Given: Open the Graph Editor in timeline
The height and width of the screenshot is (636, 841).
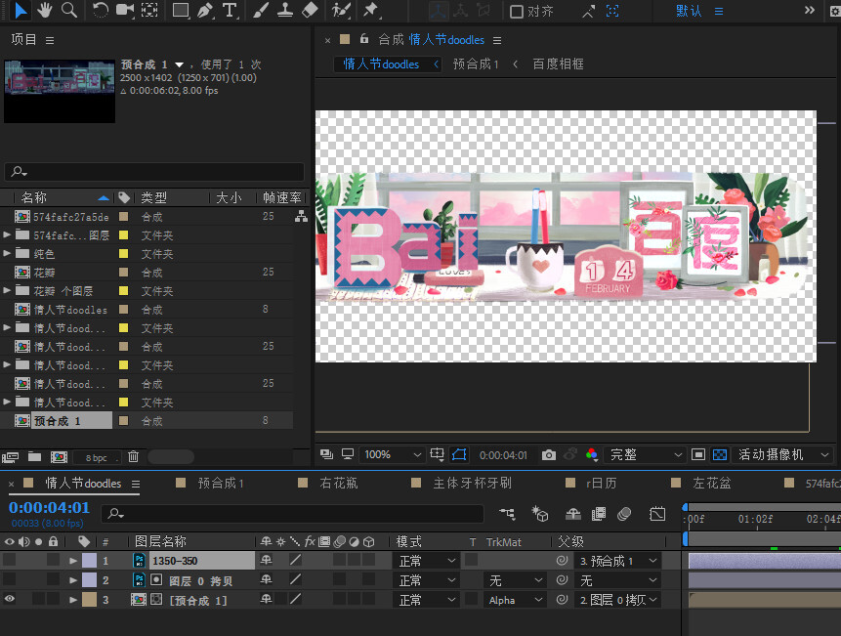Looking at the screenshot, I should pyautogui.click(x=657, y=514).
